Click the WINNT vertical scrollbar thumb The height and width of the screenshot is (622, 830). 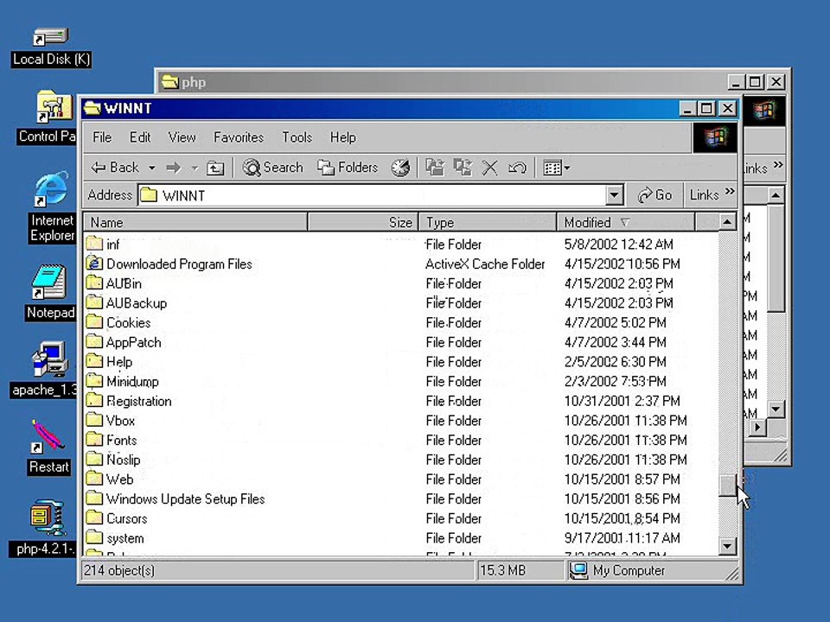click(727, 486)
